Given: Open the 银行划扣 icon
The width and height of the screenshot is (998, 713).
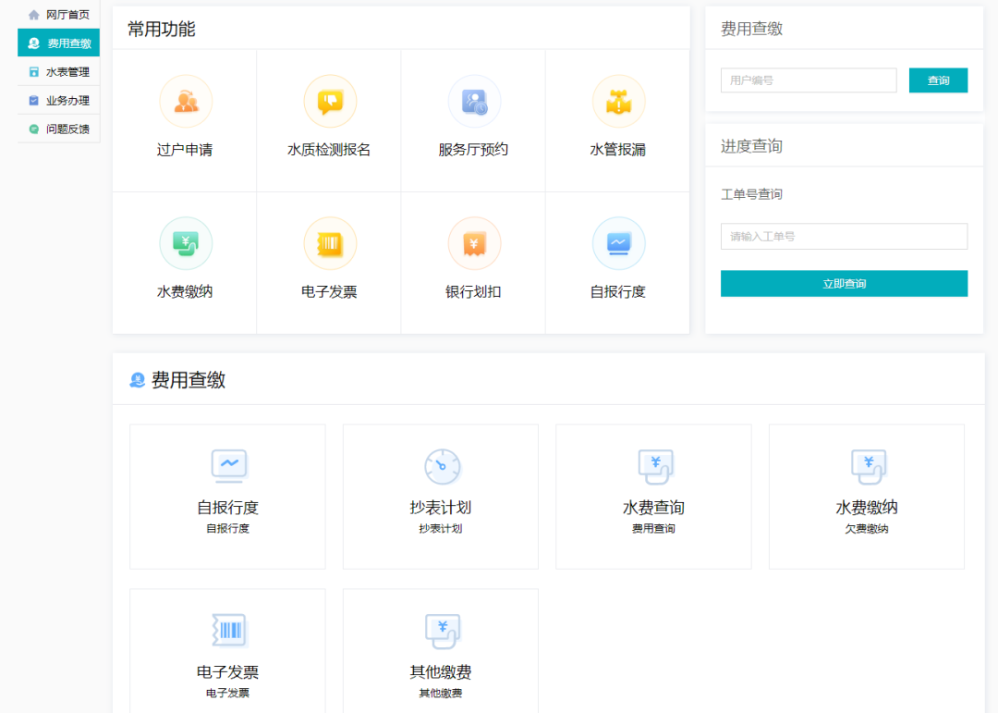Looking at the screenshot, I should [474, 243].
